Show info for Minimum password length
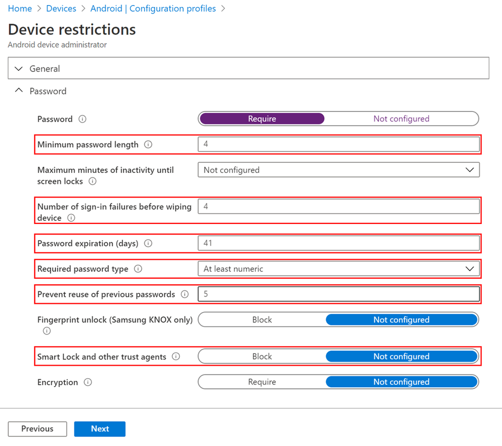502x446 pixels. pyautogui.click(x=148, y=145)
